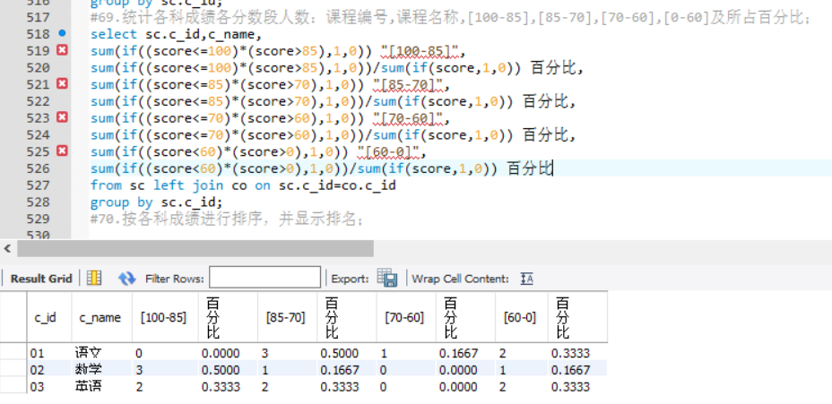This screenshot has height=404, width=832.
Task: Toggle the form editor grid icon
Action: click(94, 278)
